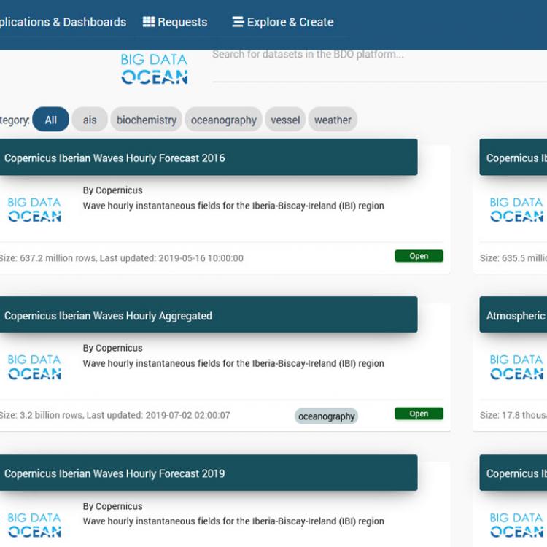This screenshot has width=547, height=547.
Task: Open the Requests menu item
Action: pos(175,22)
